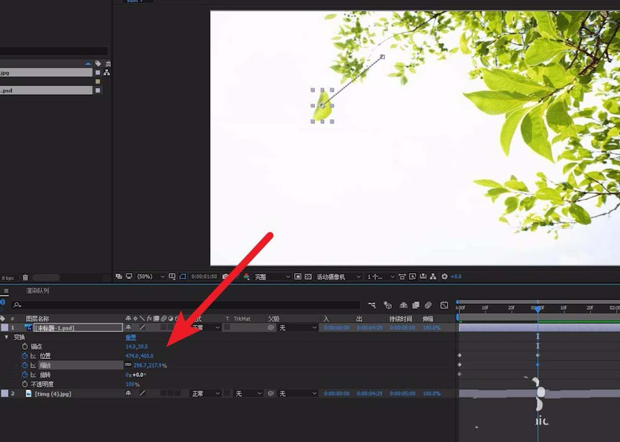The width and height of the screenshot is (620, 442).
Task: Toggle hide shy layers icon
Action: (x=404, y=305)
